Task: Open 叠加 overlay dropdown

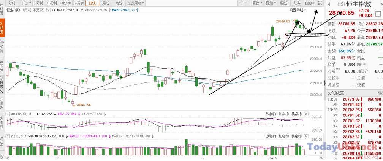Action: point(271,3)
